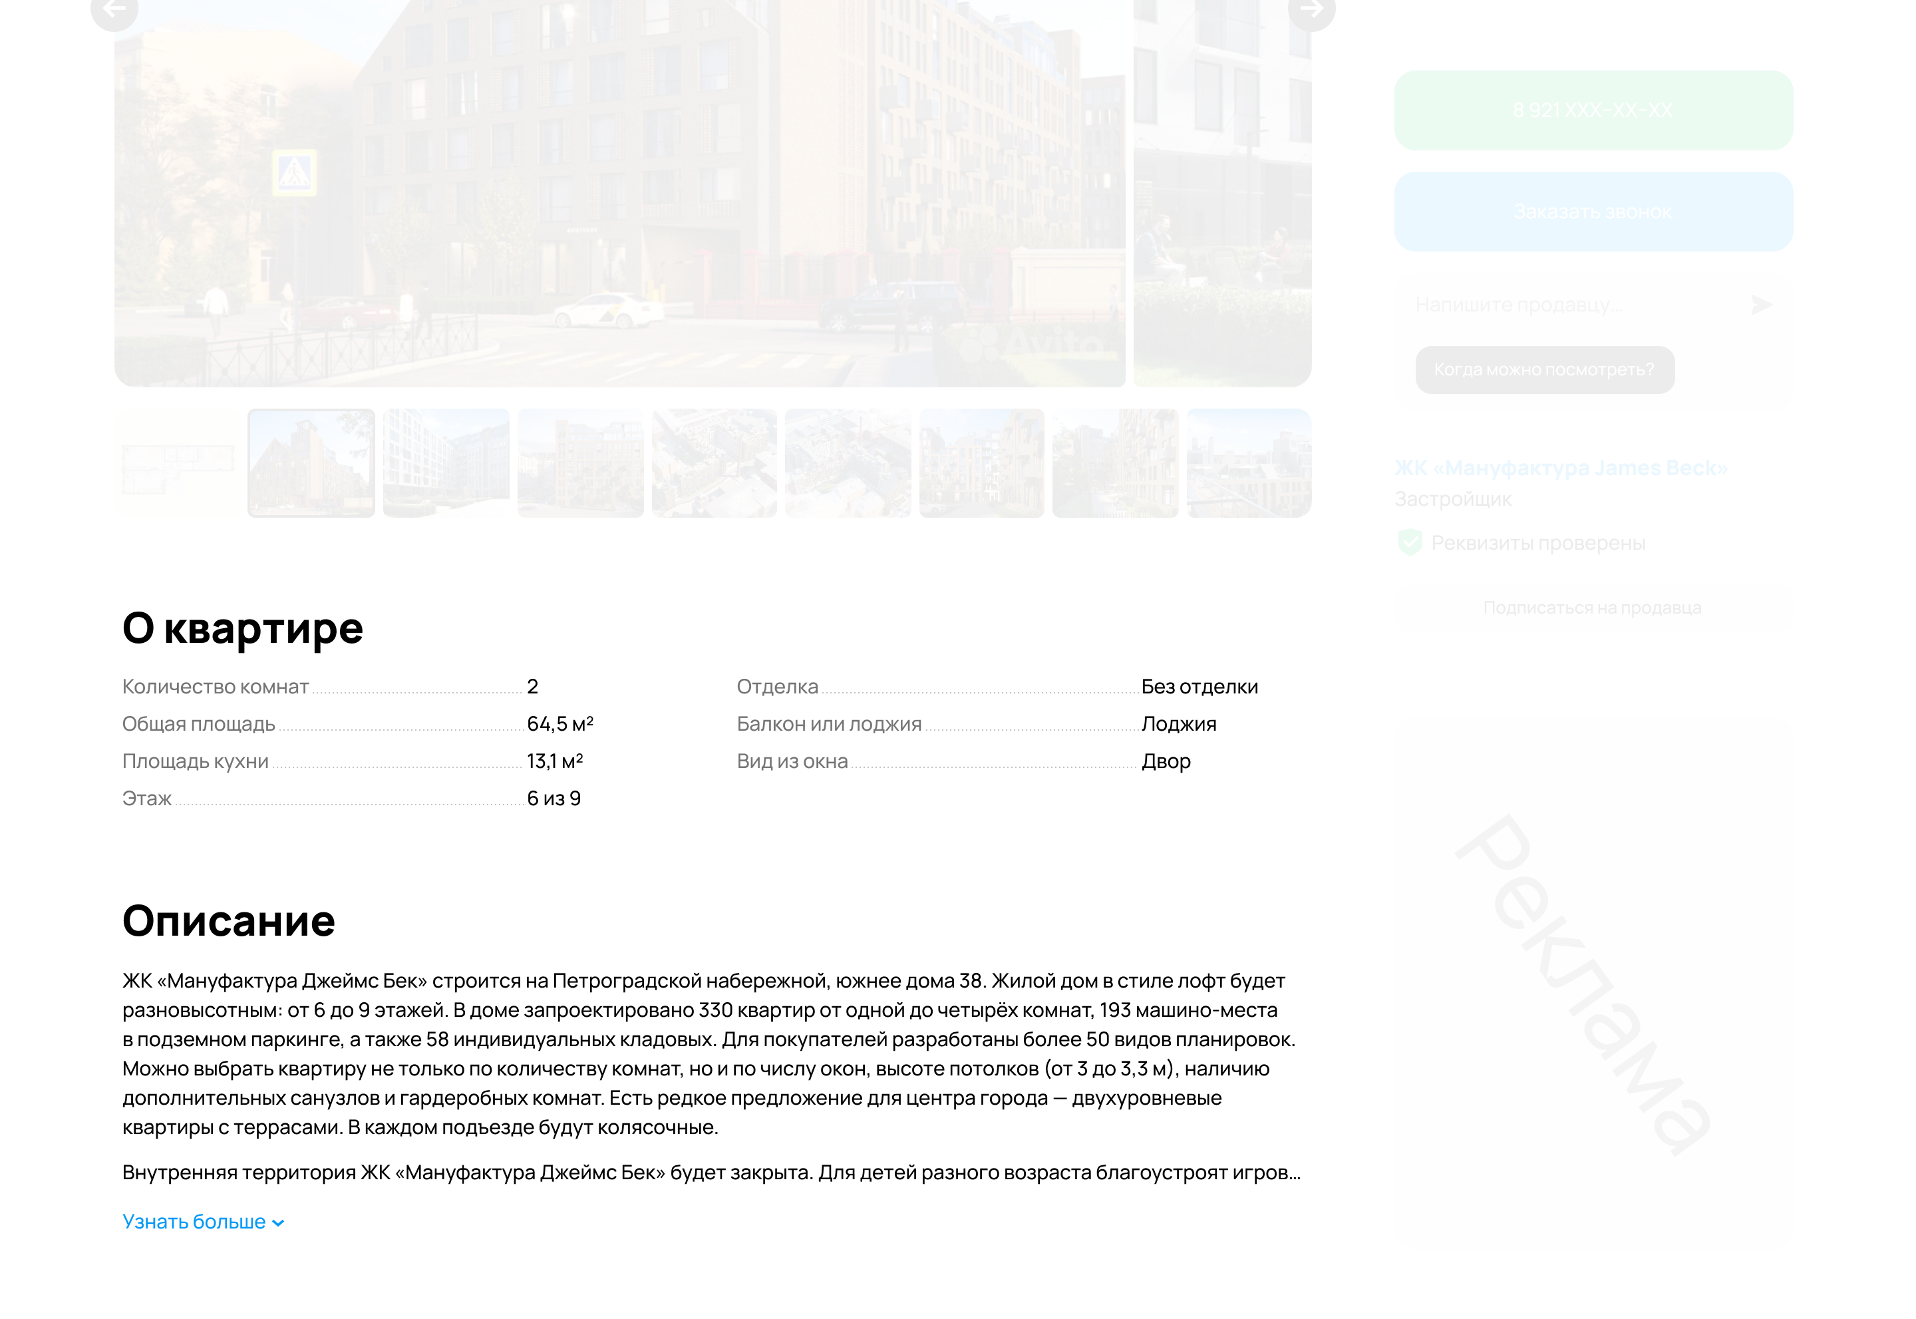Screen dimensions: 1916x1319
Task: Select the eighth gallery thumbnail
Action: [1116, 463]
